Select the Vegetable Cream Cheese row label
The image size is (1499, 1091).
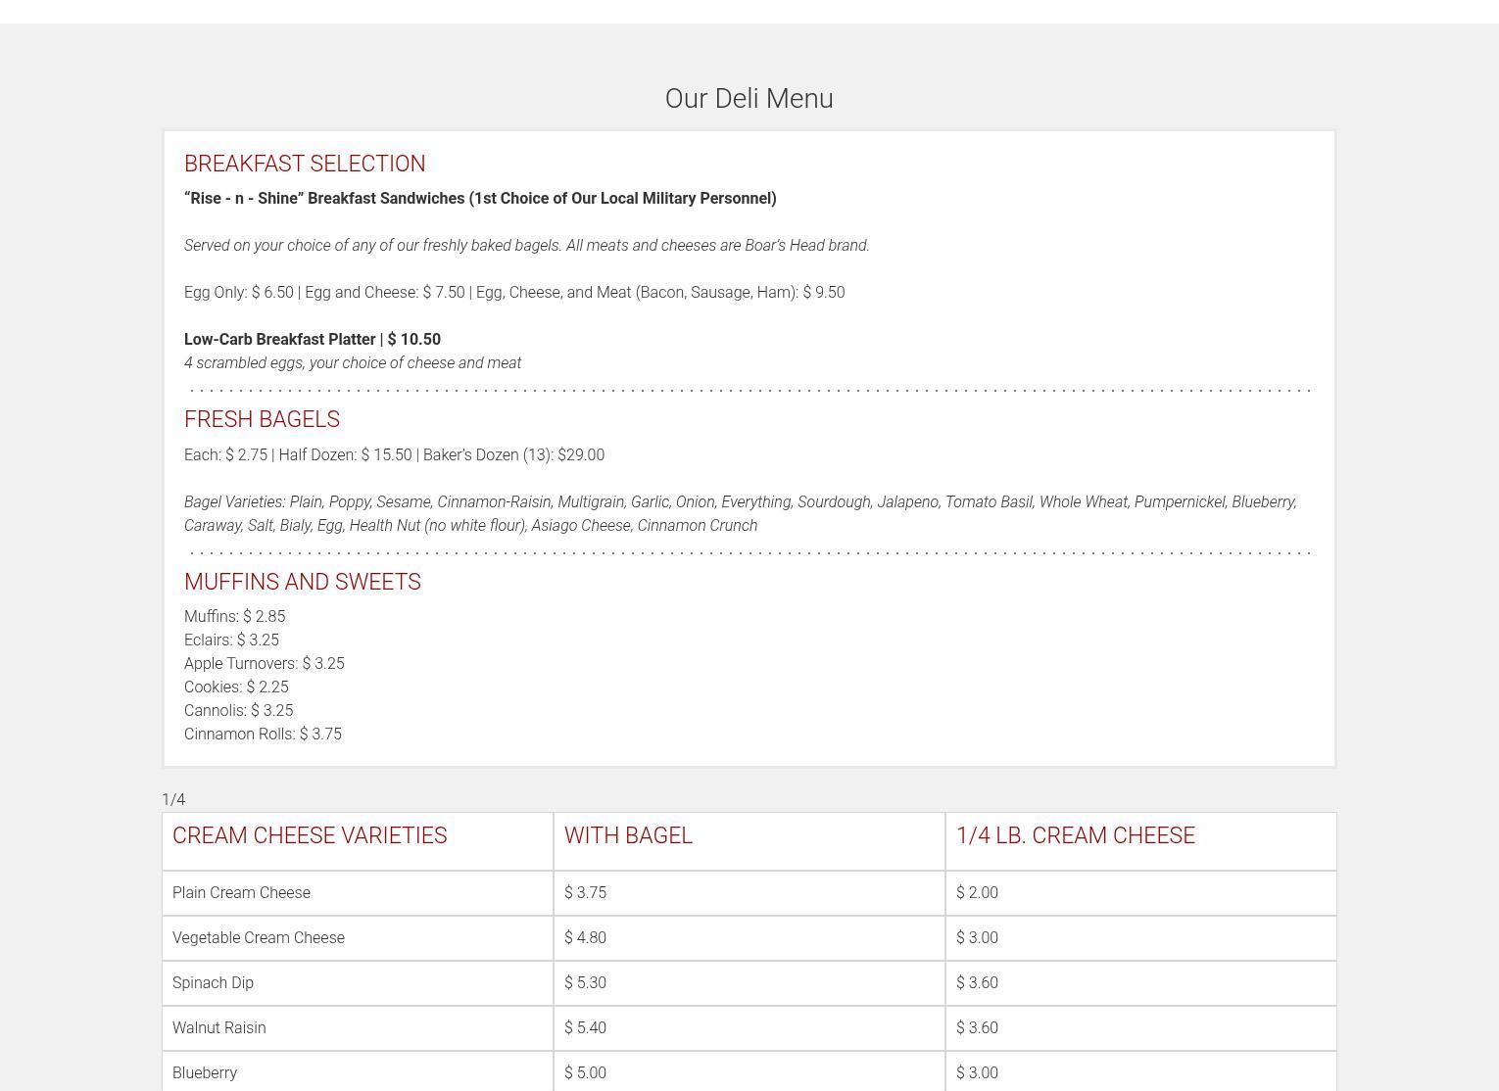259,938
